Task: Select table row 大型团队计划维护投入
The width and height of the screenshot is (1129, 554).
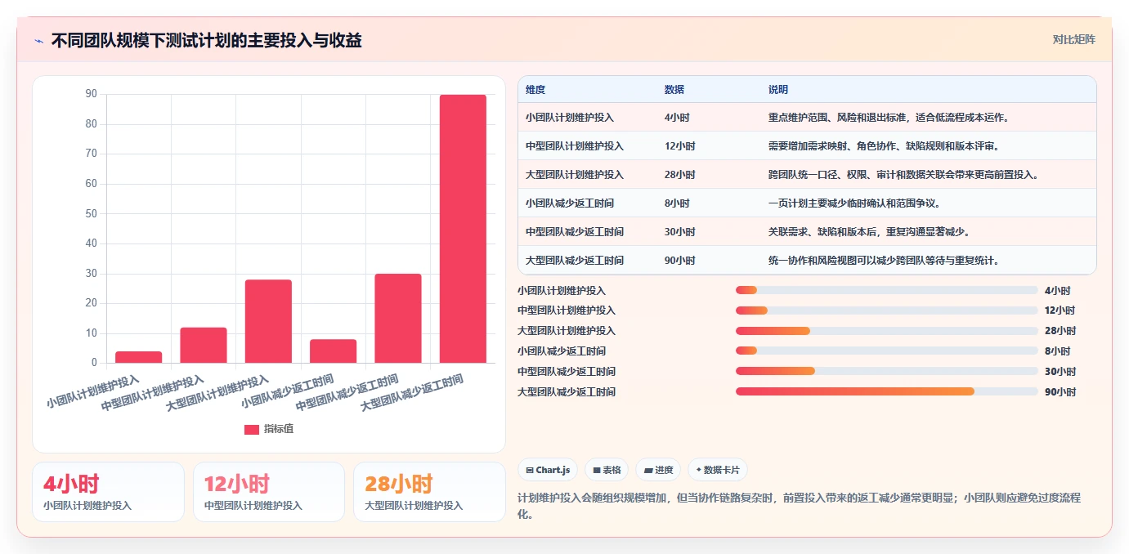Action: [807, 175]
